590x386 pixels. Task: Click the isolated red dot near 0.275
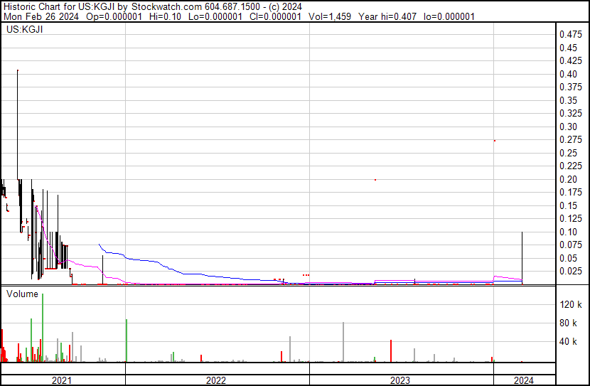coord(494,141)
